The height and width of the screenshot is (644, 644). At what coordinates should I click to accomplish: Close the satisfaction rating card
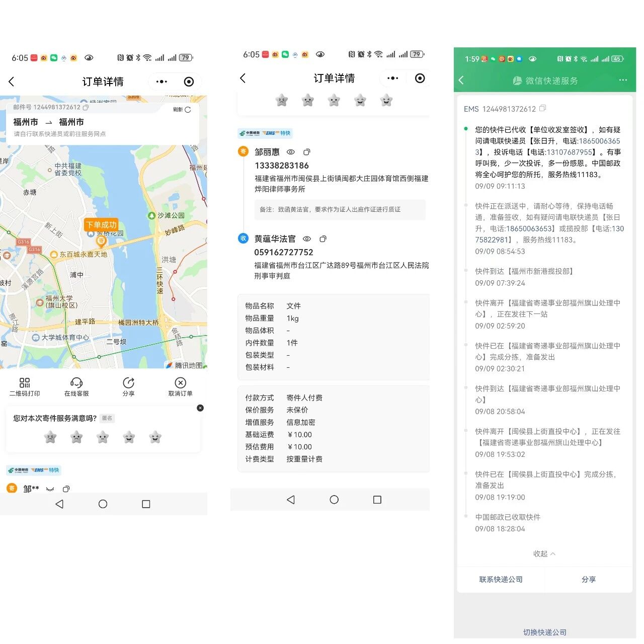pyautogui.click(x=200, y=408)
